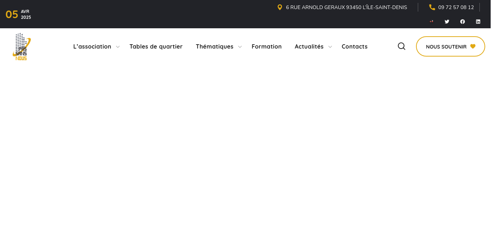
Task: Open the search magnifier icon
Action: pyautogui.click(x=402, y=46)
